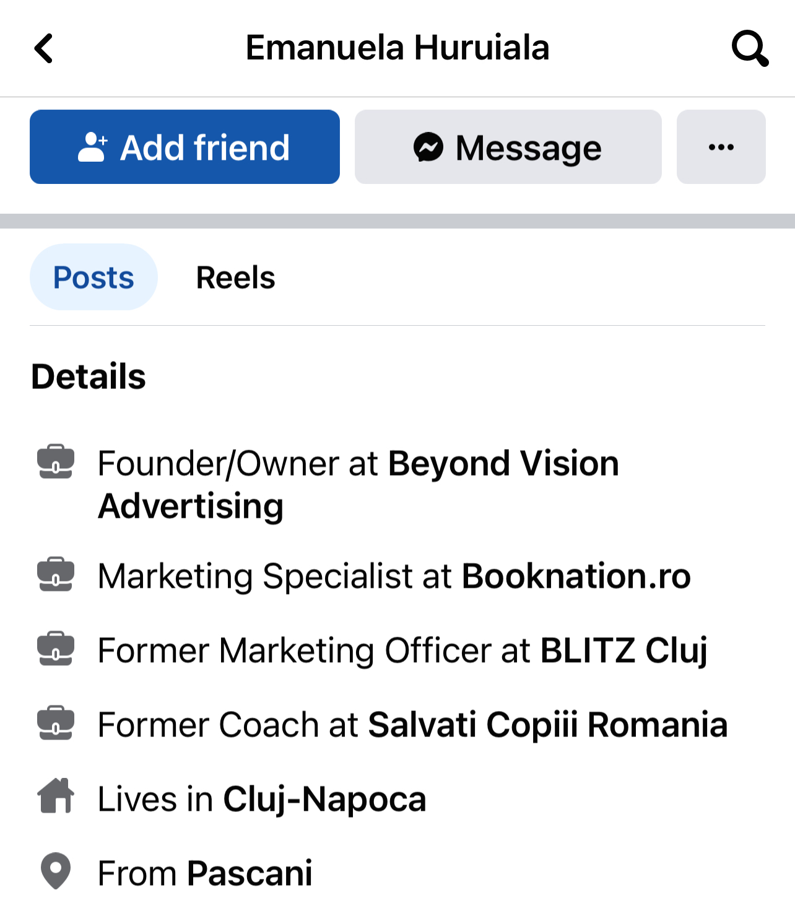Click briefcase icon beside Booknation.ro entry
Screen dimensions: 795x921
click(56, 575)
